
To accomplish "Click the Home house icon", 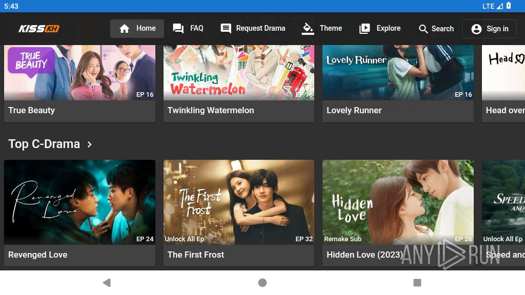I will point(124,29).
